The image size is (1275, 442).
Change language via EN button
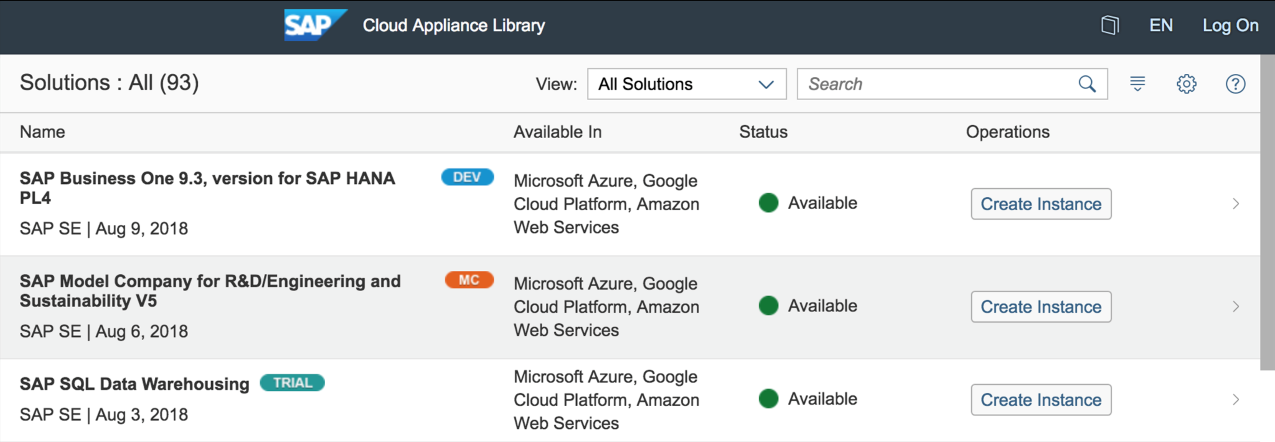(1161, 25)
